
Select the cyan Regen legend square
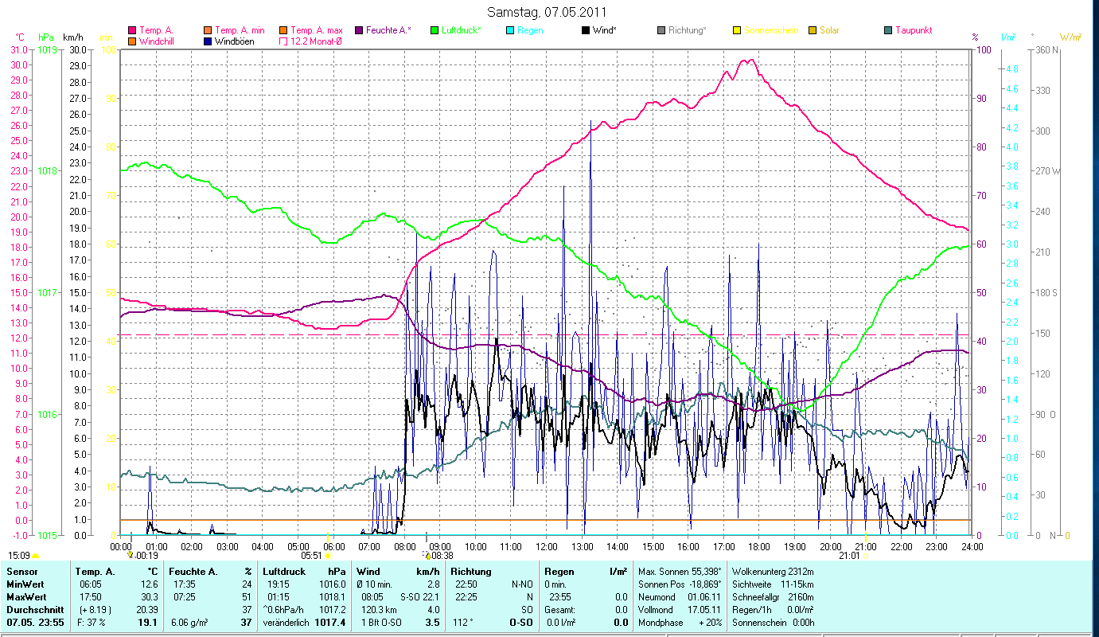point(510,31)
